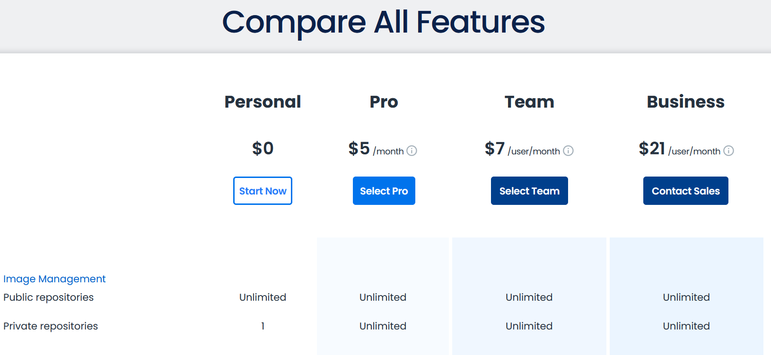Click the Contact Sales button
The height and width of the screenshot is (355, 771).
pos(686,191)
